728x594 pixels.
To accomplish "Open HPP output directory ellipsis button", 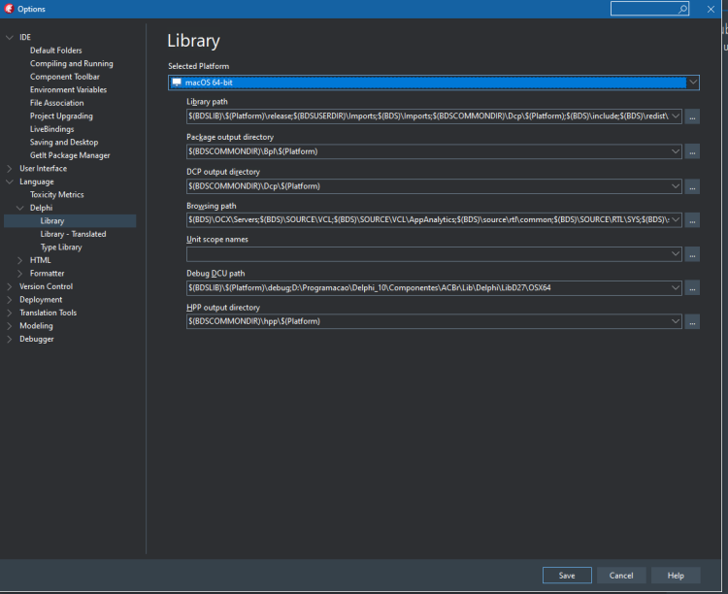I will click(692, 322).
